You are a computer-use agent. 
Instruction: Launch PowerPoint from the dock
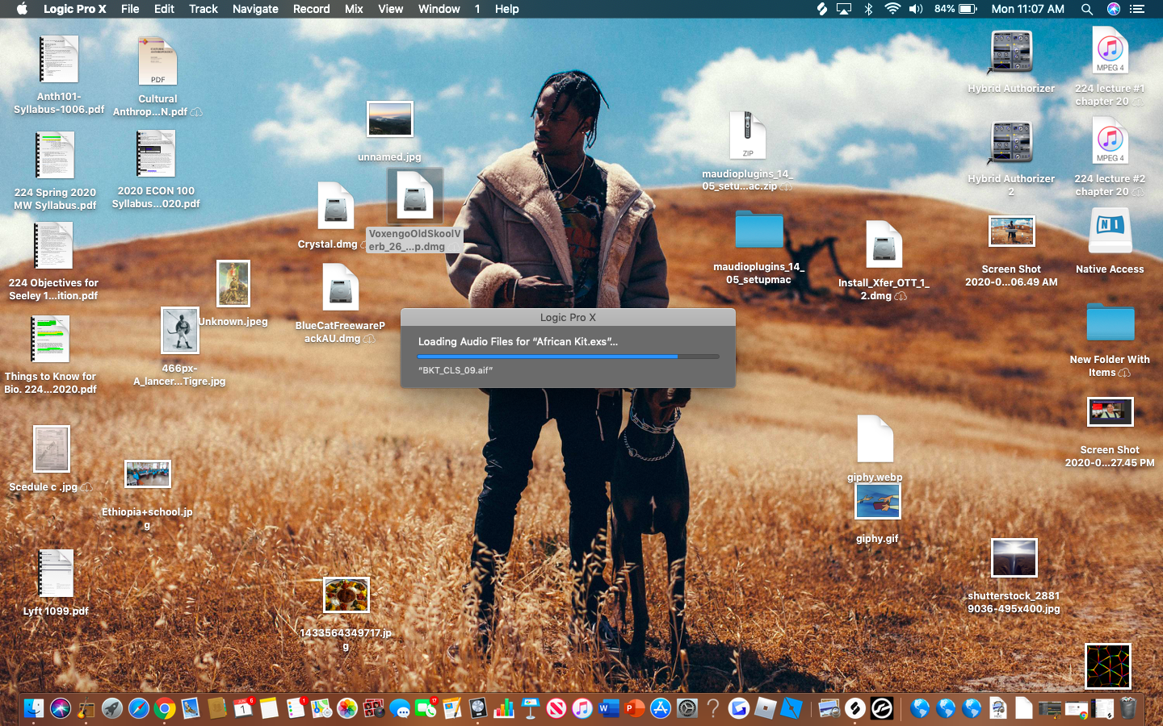tap(635, 708)
